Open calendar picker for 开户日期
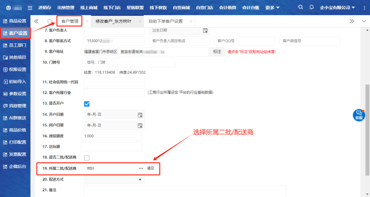 140,115
